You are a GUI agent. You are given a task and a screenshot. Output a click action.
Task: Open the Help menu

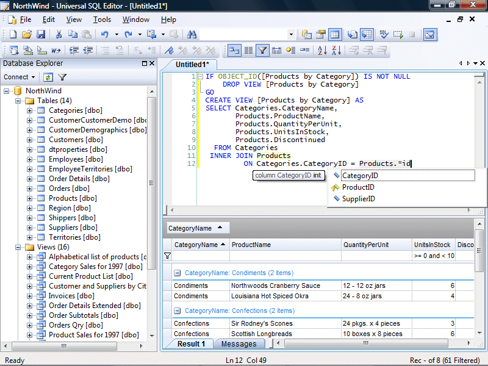point(168,20)
